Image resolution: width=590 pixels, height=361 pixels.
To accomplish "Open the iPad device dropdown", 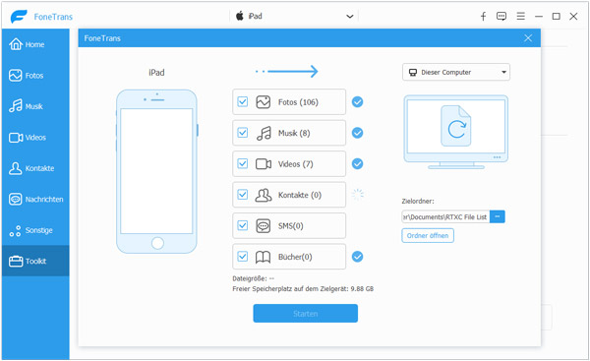I will coord(294,16).
